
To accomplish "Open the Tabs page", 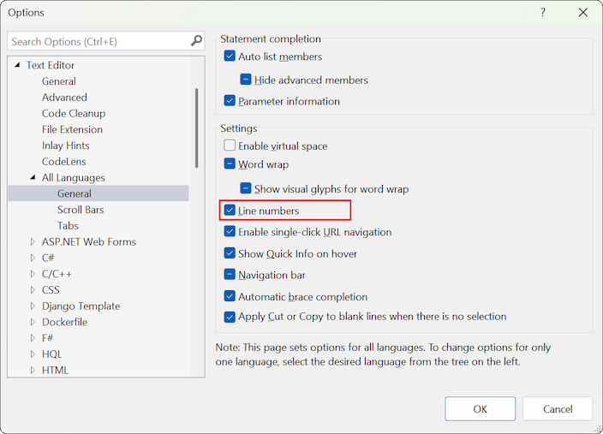I will (68, 226).
